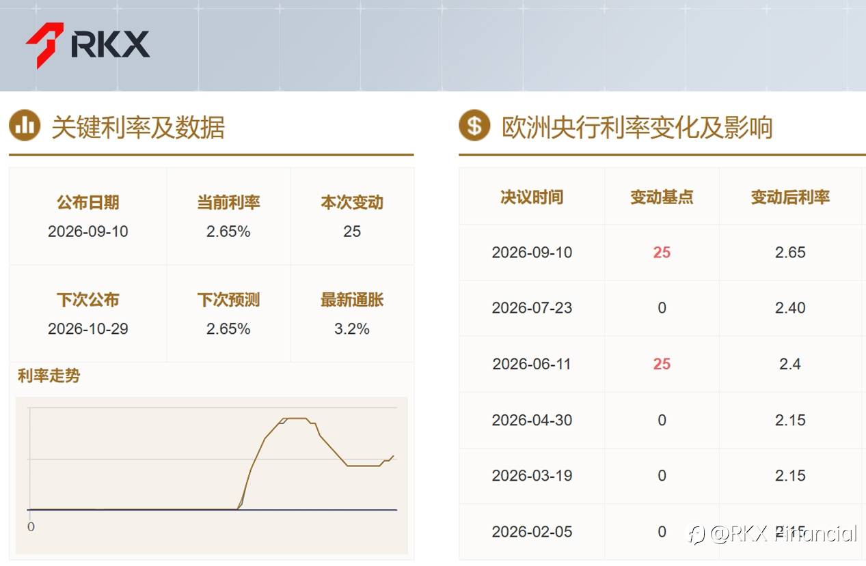Click the 2.4 rate in the 2026-06-11 row
The height and width of the screenshot is (566, 866).
(790, 364)
